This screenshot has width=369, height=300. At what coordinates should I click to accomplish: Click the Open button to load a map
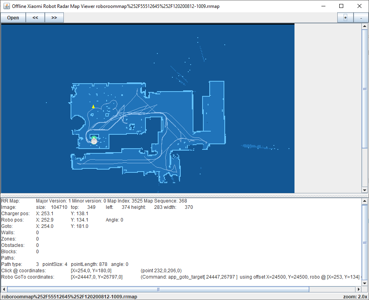[13, 17]
